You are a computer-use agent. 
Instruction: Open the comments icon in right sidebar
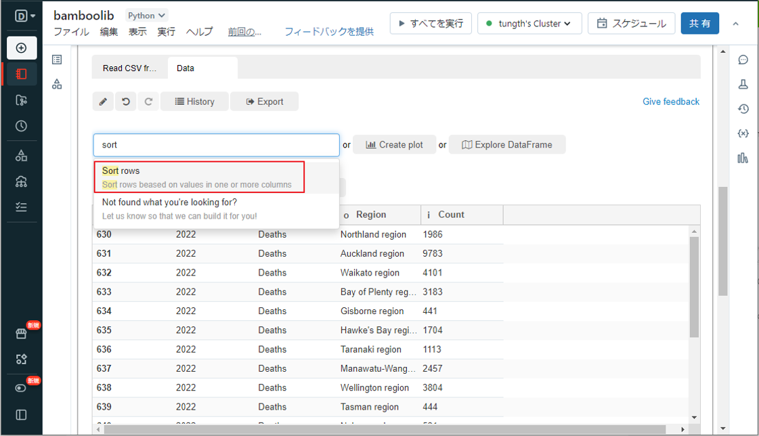[743, 60]
